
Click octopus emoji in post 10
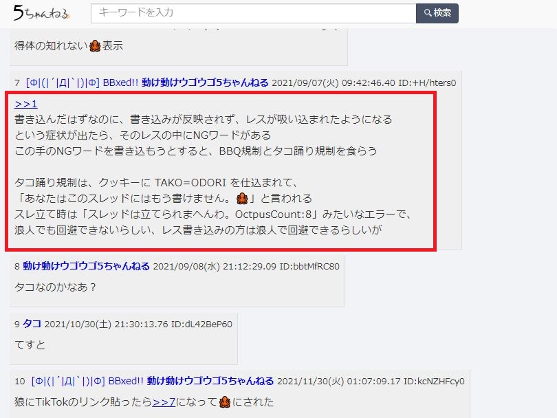tap(224, 402)
